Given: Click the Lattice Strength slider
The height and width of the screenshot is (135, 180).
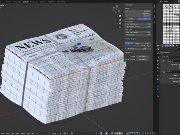Looking at the screenshot, I should point(179,82).
